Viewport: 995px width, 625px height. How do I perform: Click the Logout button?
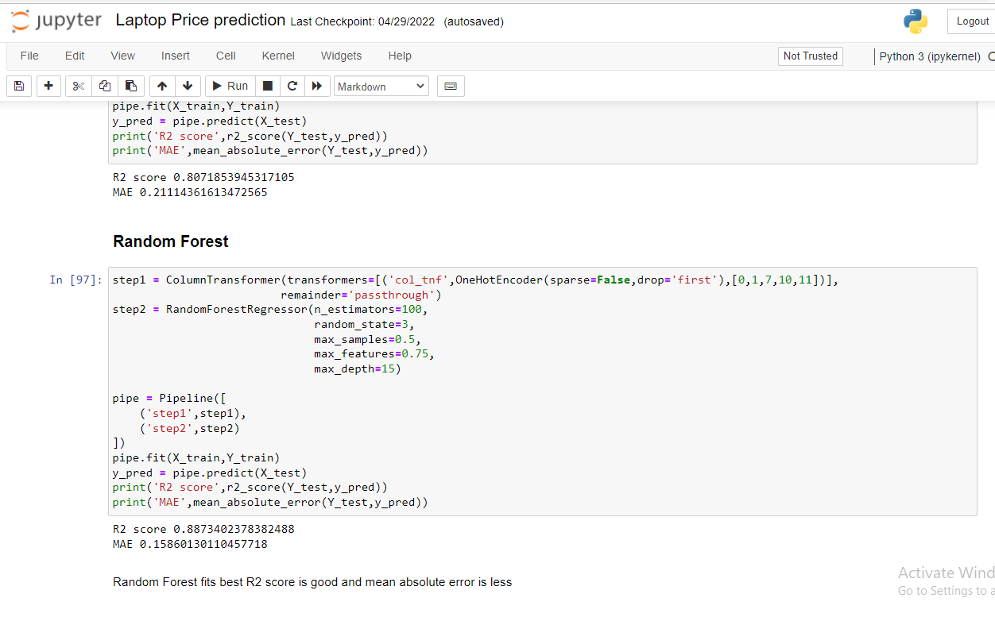972,21
